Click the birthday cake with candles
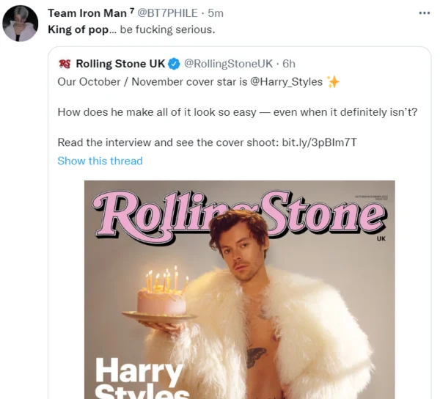The height and width of the screenshot is (399, 440). point(161,297)
